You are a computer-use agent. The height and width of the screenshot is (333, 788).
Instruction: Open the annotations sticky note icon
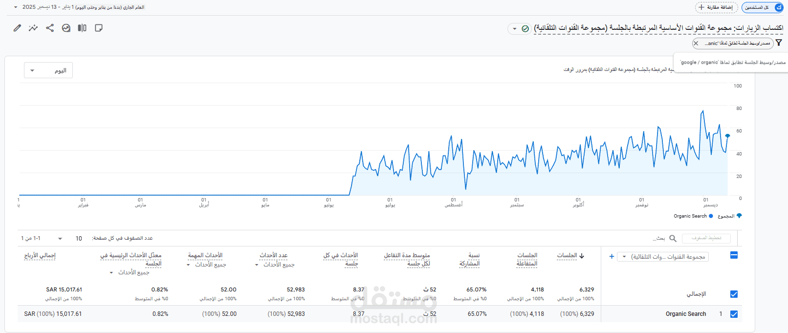99,28
